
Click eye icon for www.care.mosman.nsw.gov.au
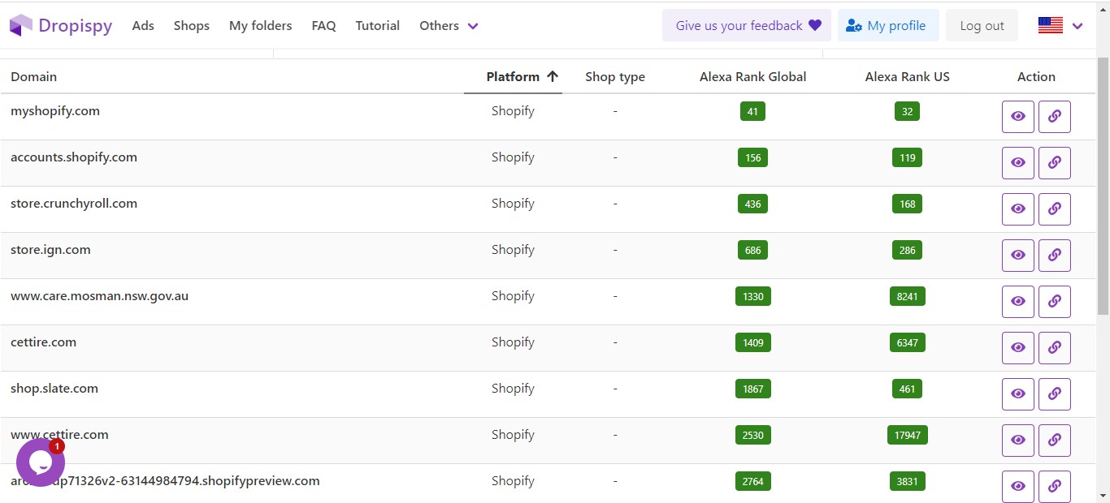pyautogui.click(x=1017, y=301)
